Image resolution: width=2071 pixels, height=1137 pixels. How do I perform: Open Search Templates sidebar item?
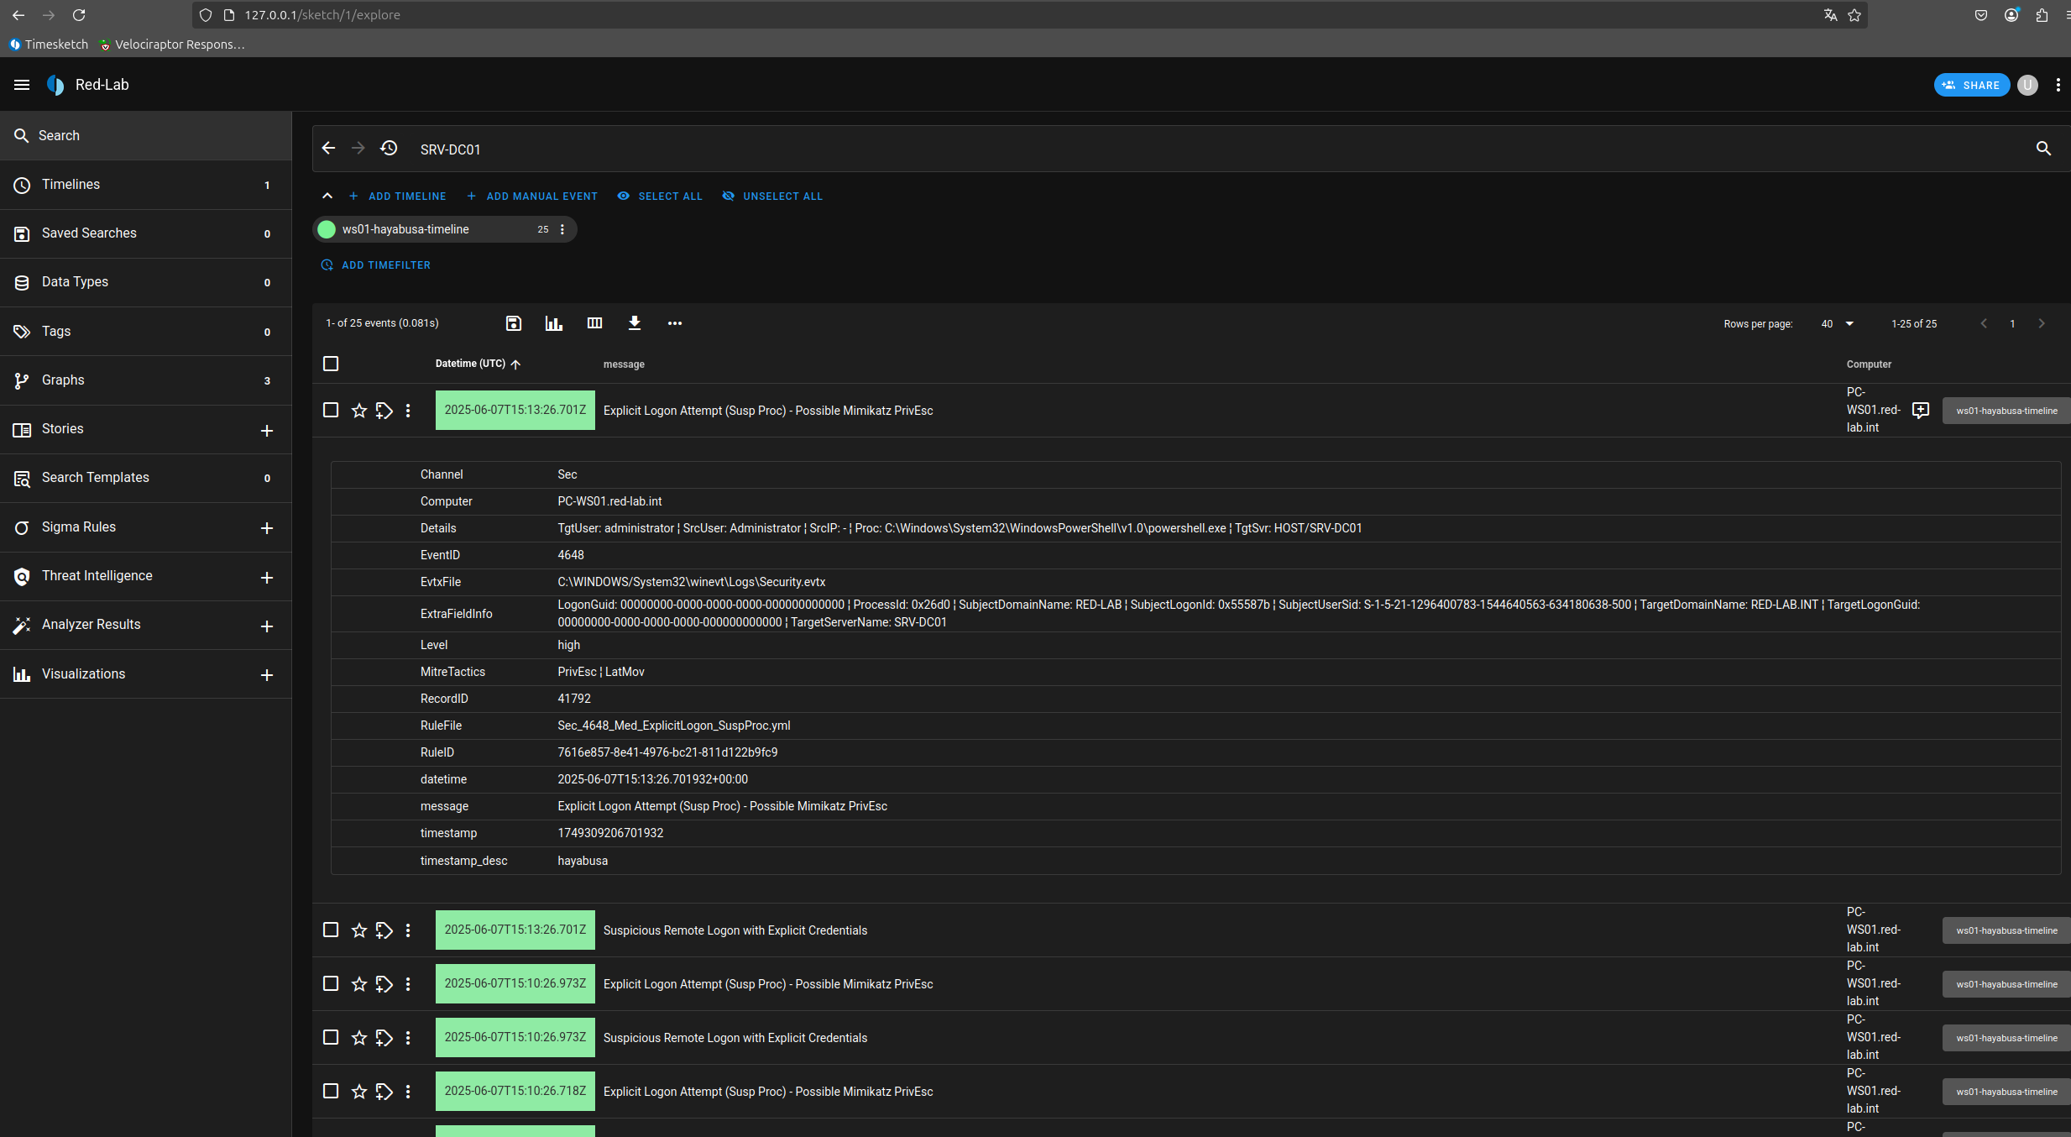(x=146, y=478)
